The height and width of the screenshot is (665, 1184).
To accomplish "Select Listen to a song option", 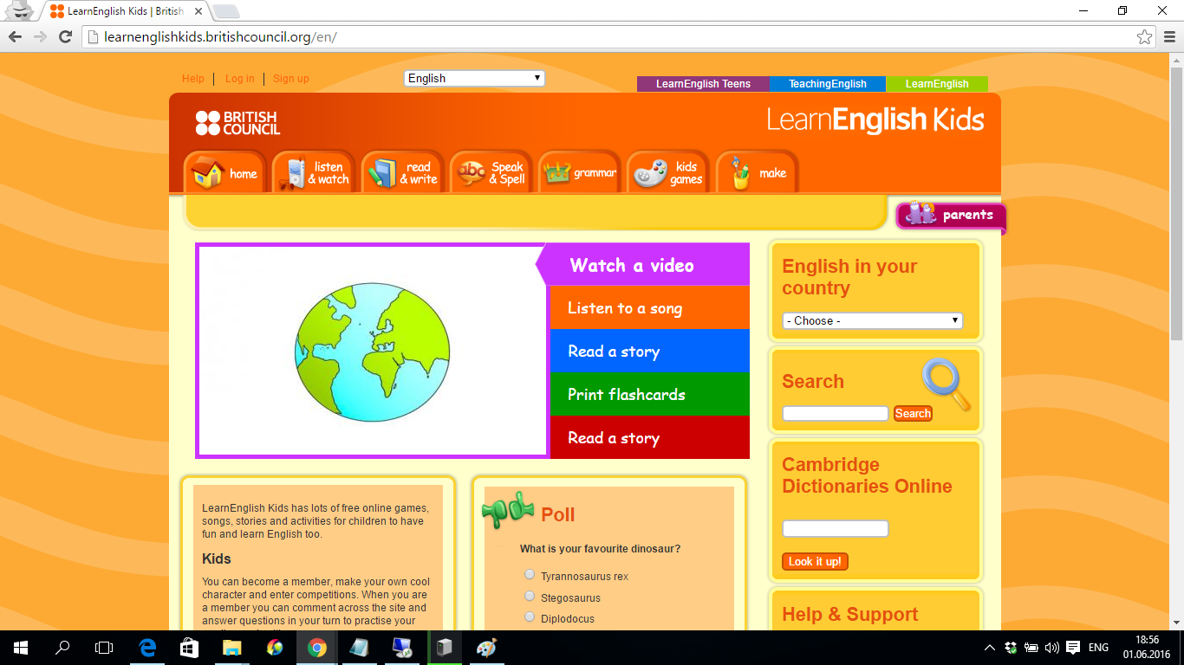I will pyautogui.click(x=650, y=308).
